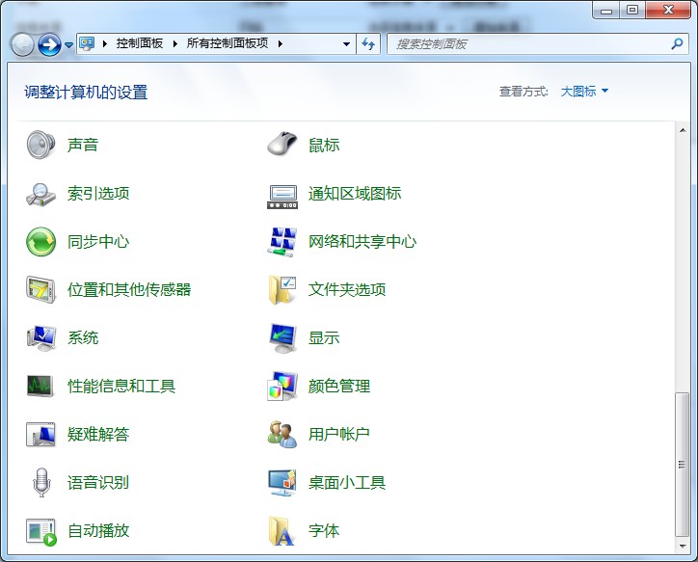The width and height of the screenshot is (698, 562).
Task: Open recent pages dropdown next to forward button
Action: coord(69,45)
